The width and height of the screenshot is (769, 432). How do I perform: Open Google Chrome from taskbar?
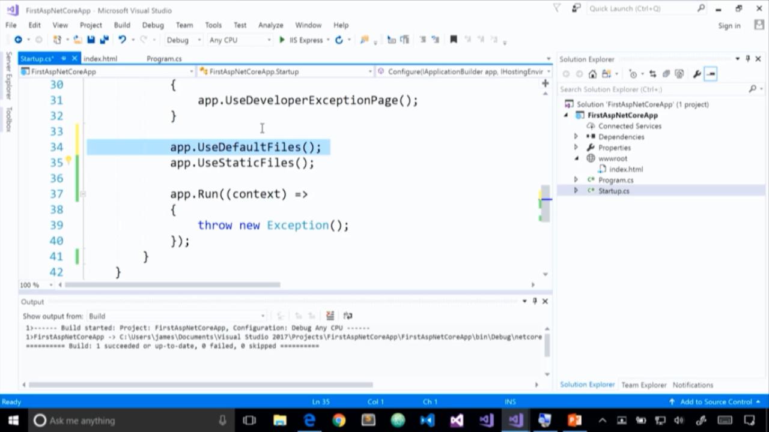point(339,420)
